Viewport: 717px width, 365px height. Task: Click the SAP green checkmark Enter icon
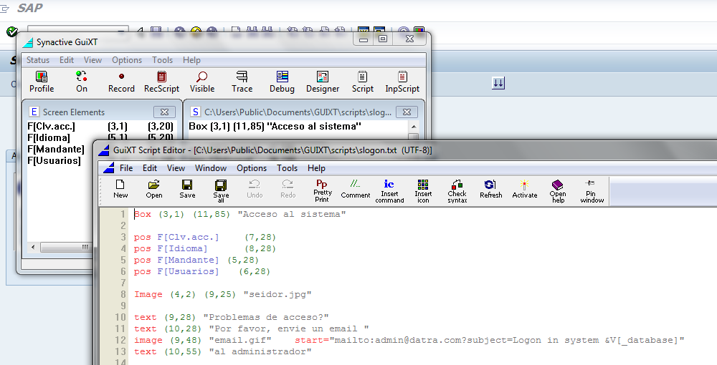[12, 31]
